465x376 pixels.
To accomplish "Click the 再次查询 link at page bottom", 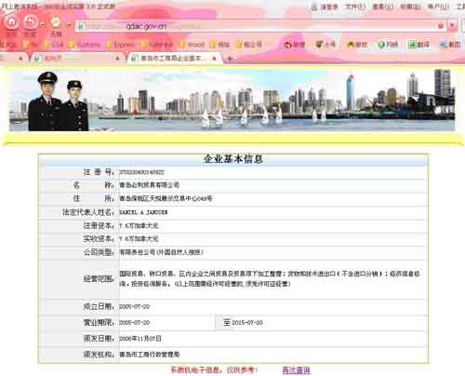I will coord(296,370).
